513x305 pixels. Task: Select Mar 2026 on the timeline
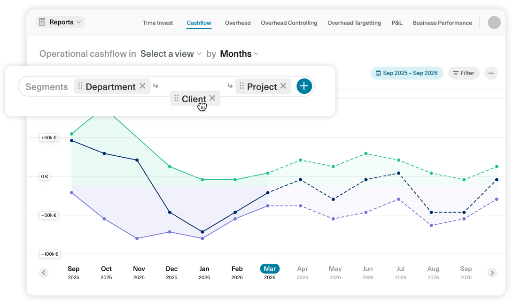(270, 269)
